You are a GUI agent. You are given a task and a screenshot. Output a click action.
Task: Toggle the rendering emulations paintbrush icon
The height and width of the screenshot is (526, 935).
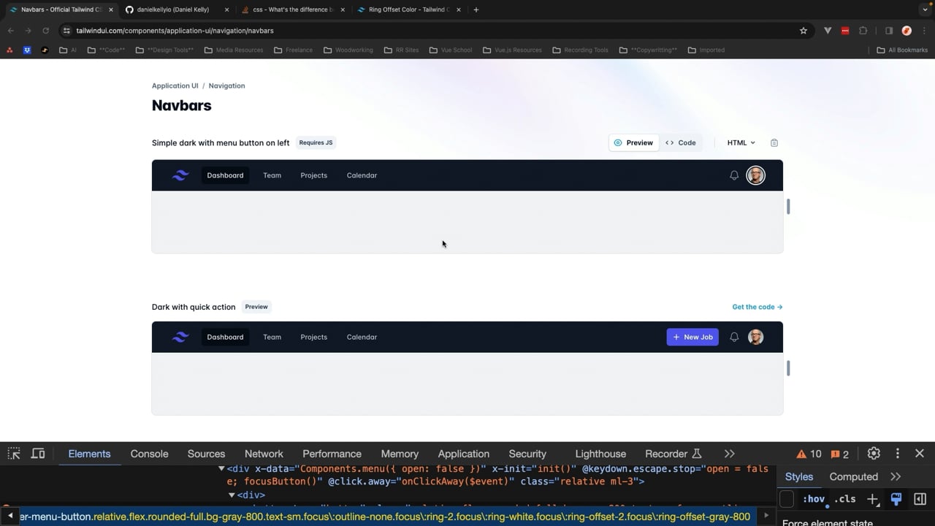click(x=896, y=499)
